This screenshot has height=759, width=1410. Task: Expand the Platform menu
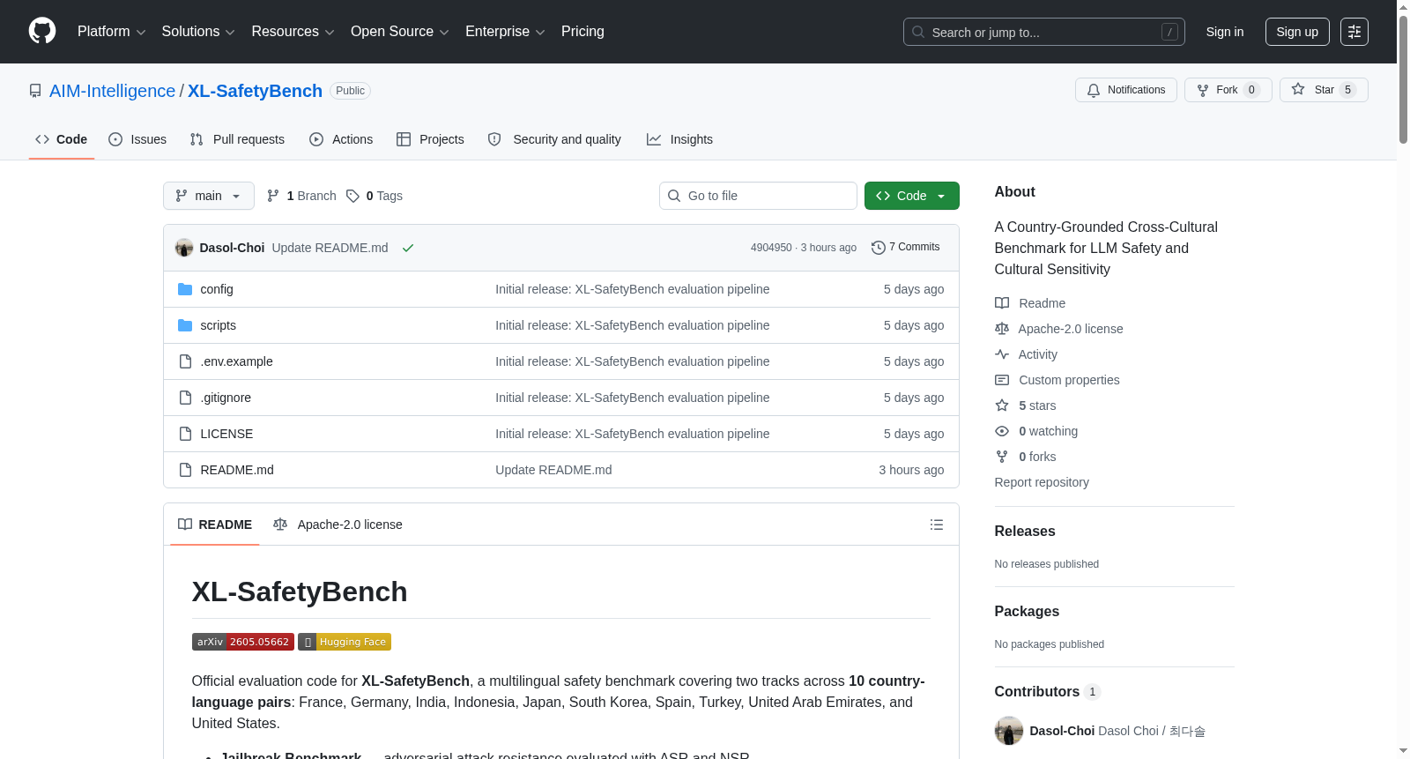coord(112,32)
